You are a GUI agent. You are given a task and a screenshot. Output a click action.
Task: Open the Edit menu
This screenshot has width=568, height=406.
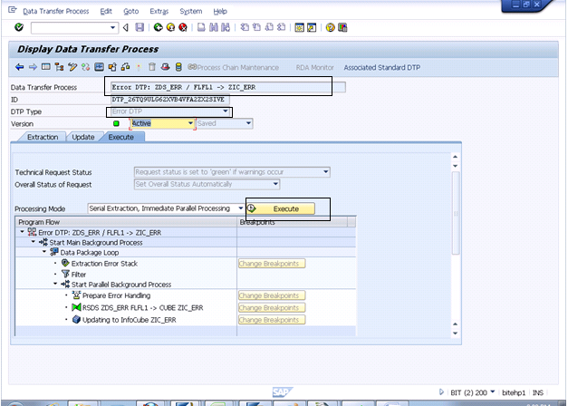(106, 11)
